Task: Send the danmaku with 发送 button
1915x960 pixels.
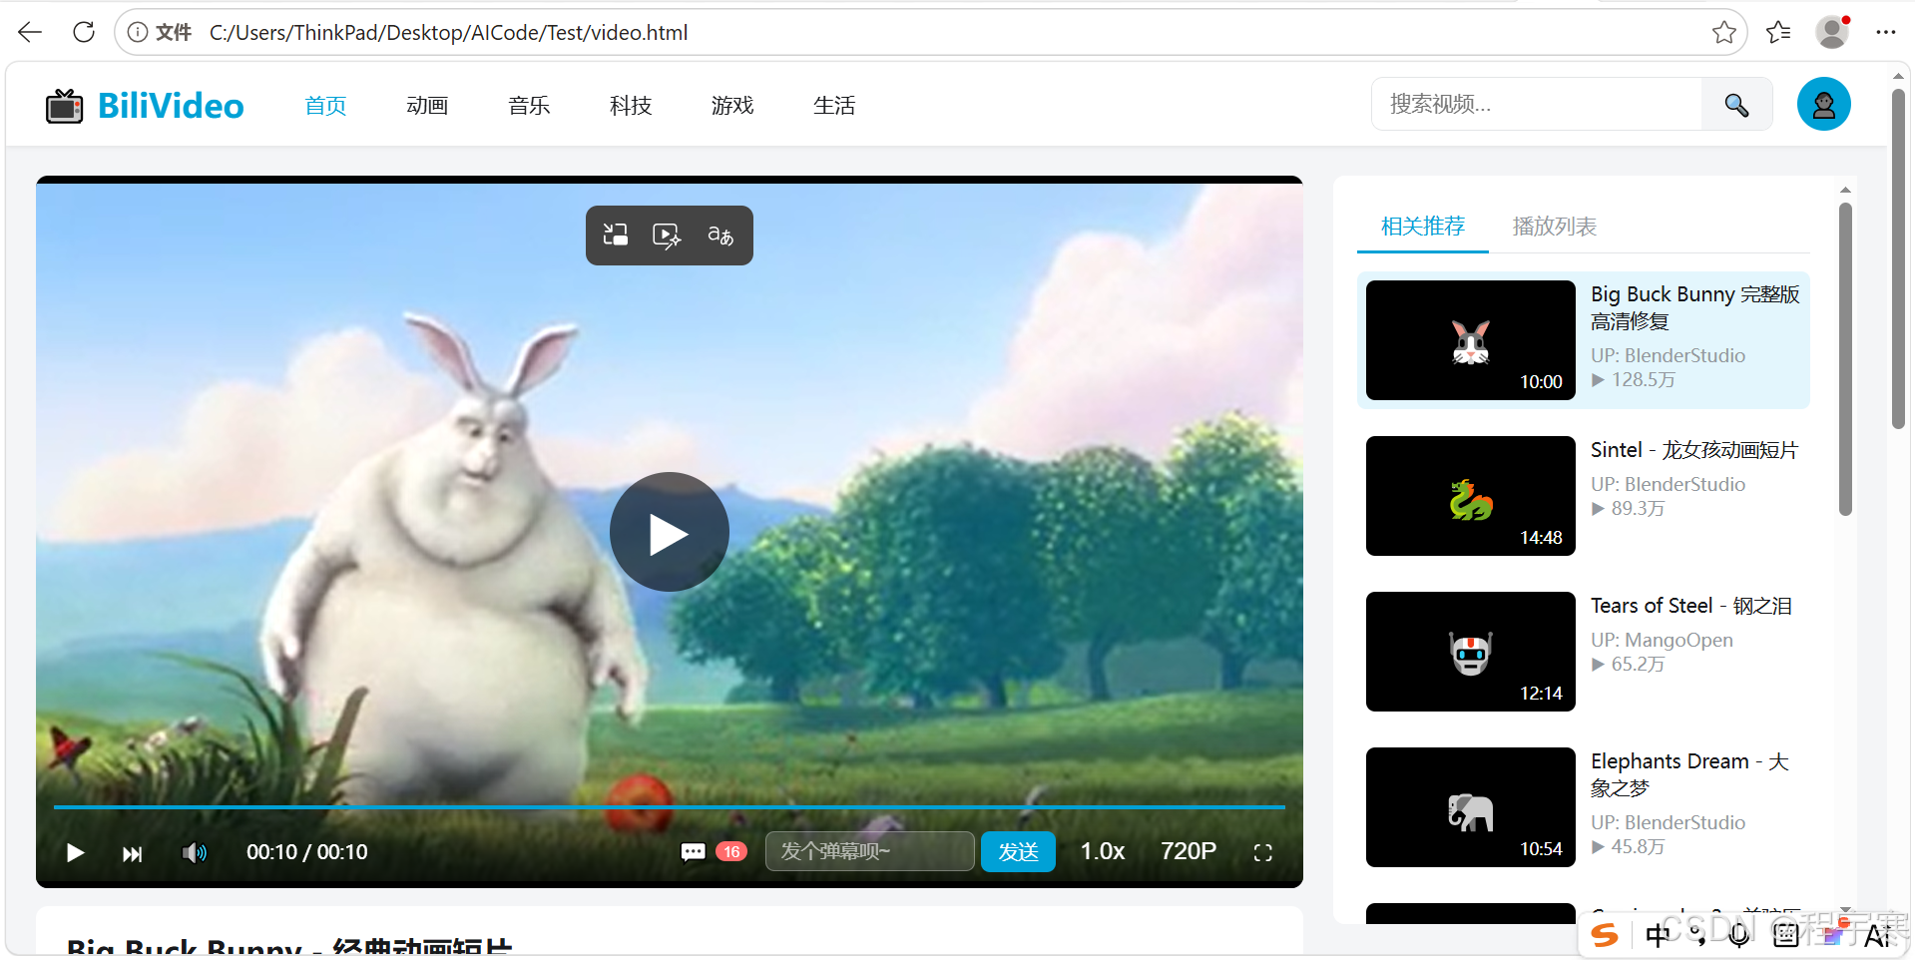Action: click(x=1018, y=851)
